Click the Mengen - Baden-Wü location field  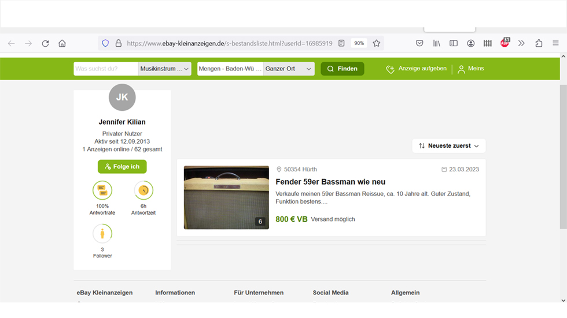230,69
